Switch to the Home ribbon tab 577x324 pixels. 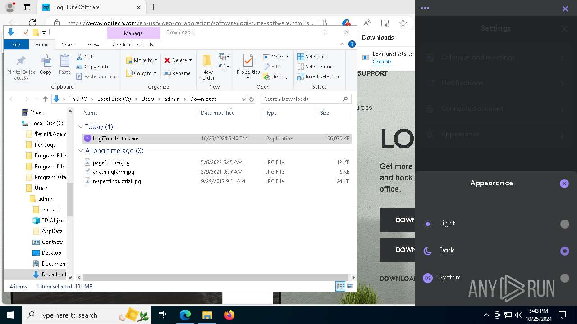coord(42,45)
